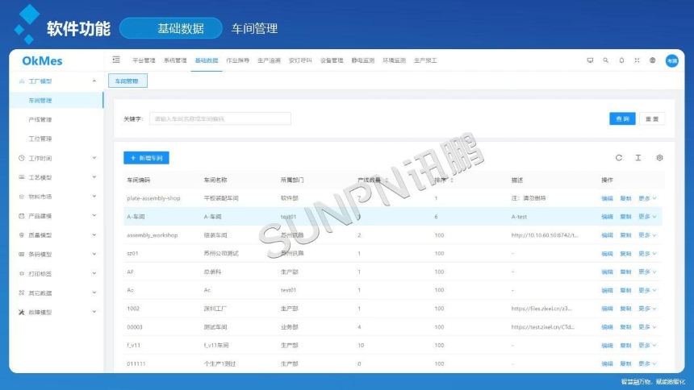Switch to the 安灯呼叫 top tab
This screenshot has height=390, width=694.
pos(300,60)
